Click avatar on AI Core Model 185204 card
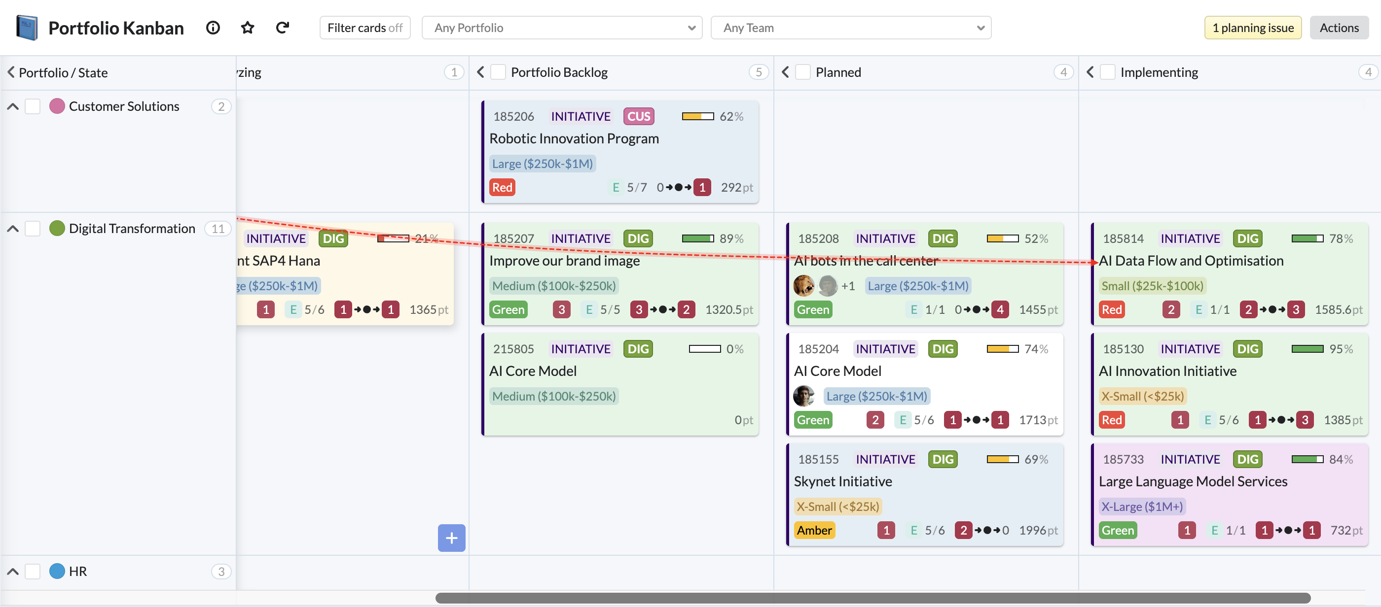This screenshot has height=607, width=1381. click(803, 396)
